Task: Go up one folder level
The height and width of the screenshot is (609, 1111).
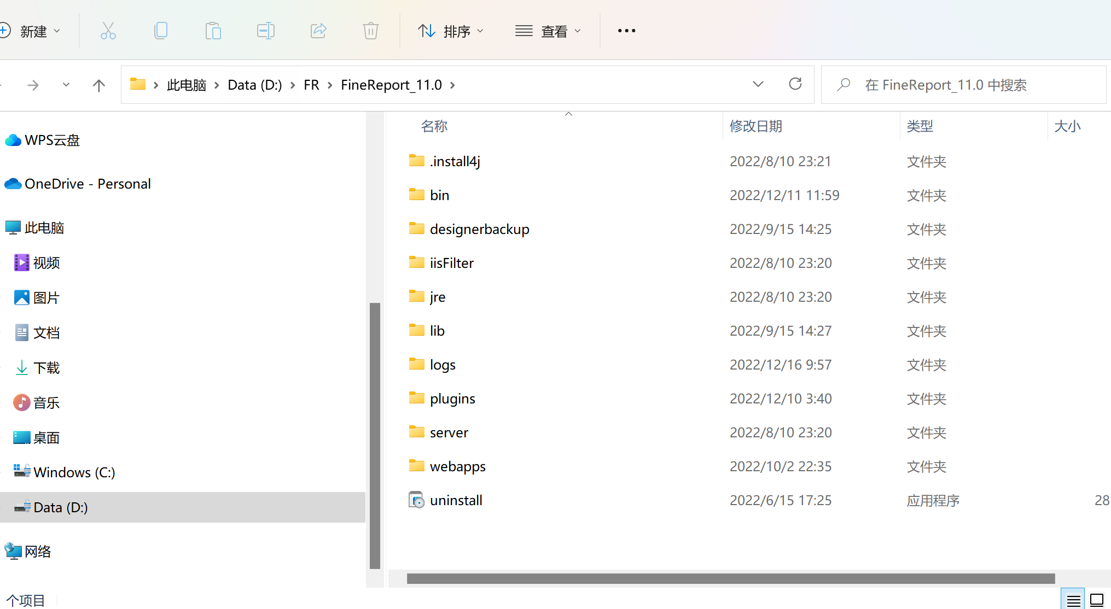Action: click(99, 85)
